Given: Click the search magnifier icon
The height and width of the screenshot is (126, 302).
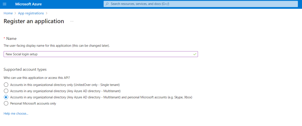Looking at the screenshot, I should click(x=107, y=4).
